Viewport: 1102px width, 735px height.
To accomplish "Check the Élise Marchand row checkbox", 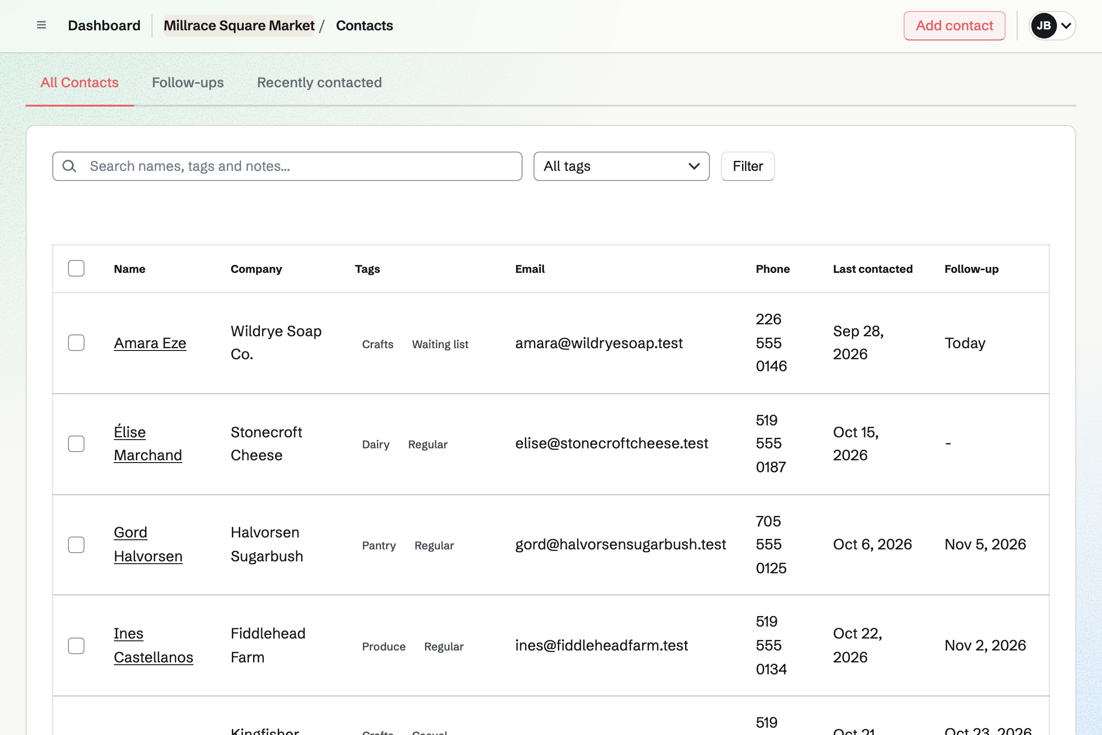I will coord(76,443).
